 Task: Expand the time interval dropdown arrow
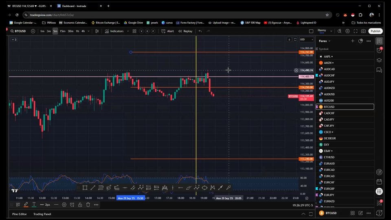point(89,31)
